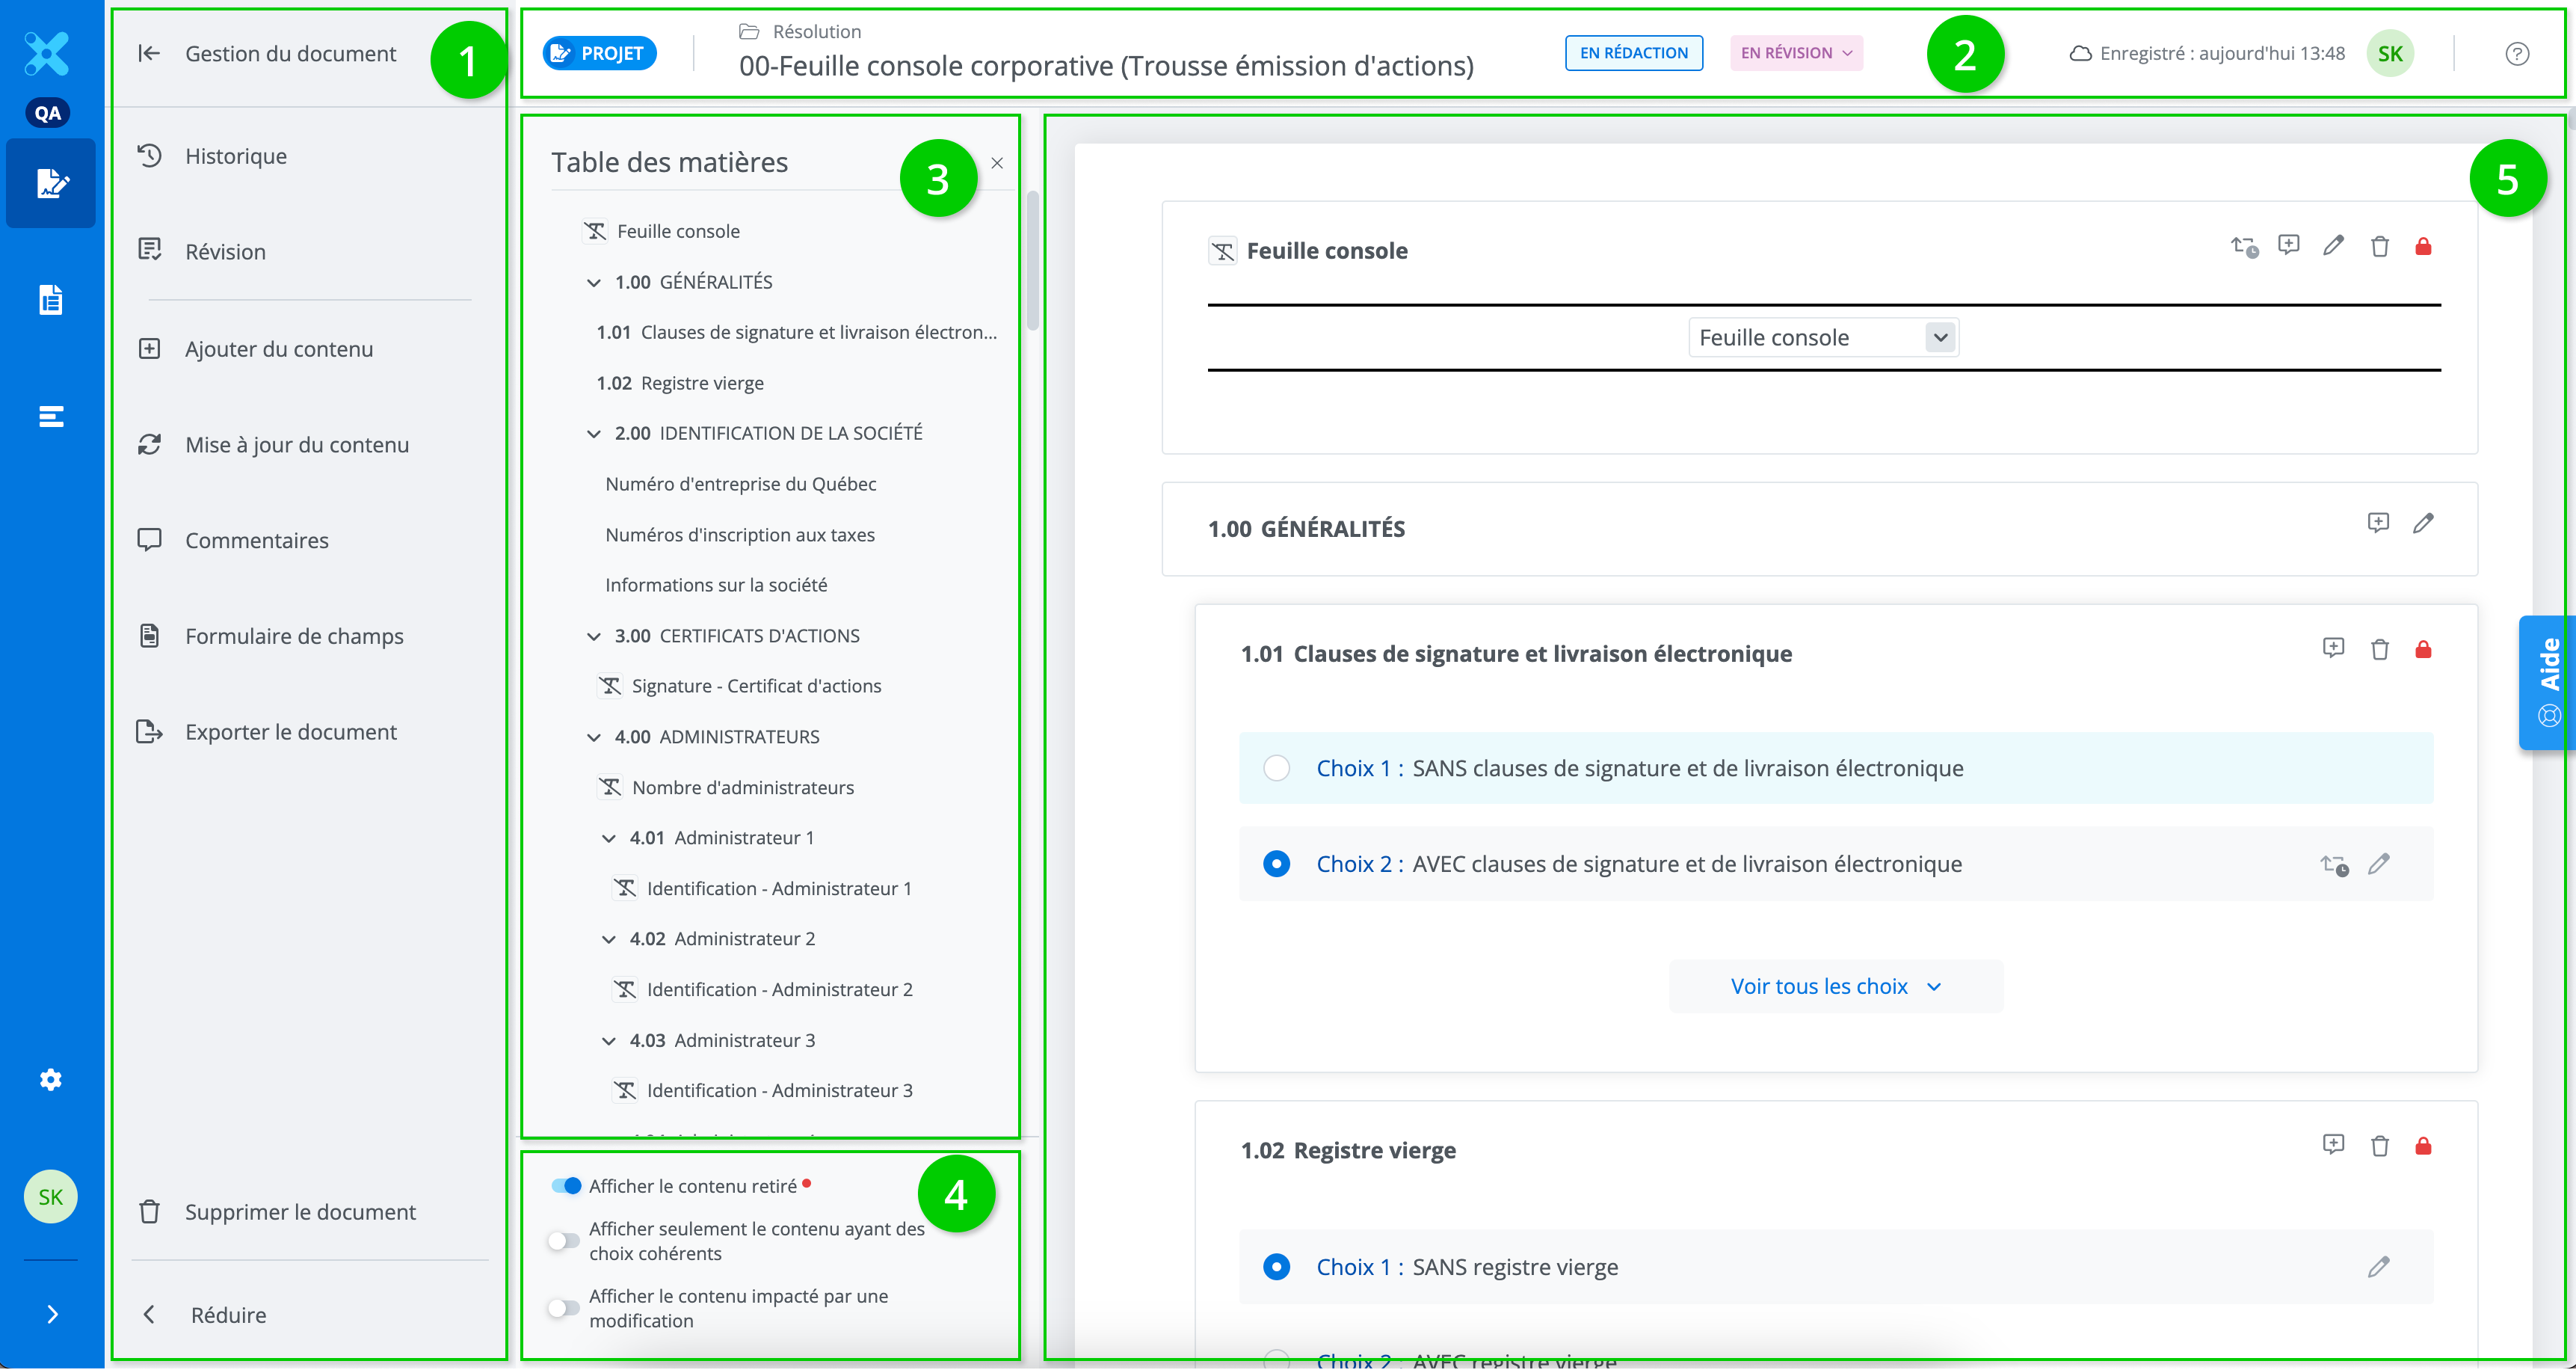Click the red lock icon on Feuille console
The height and width of the screenshot is (1370, 2576).
[x=2422, y=248]
